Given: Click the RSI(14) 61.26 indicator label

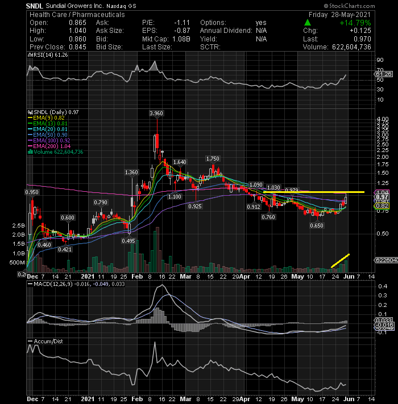Looking at the screenshot, I should point(51,55).
